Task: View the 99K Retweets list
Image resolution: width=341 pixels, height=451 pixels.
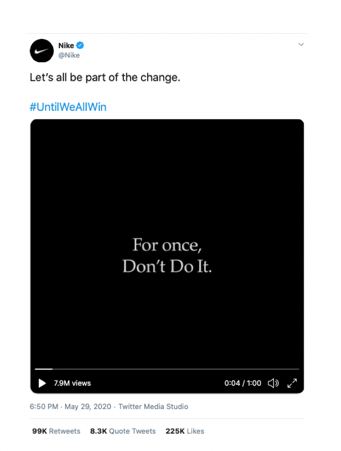Action: coord(56,431)
